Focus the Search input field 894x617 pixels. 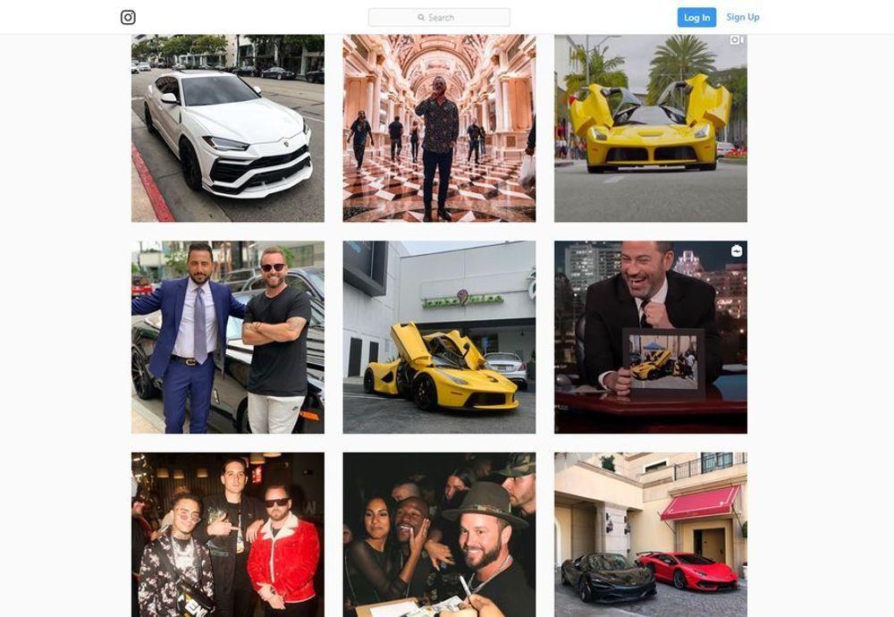coord(439,18)
